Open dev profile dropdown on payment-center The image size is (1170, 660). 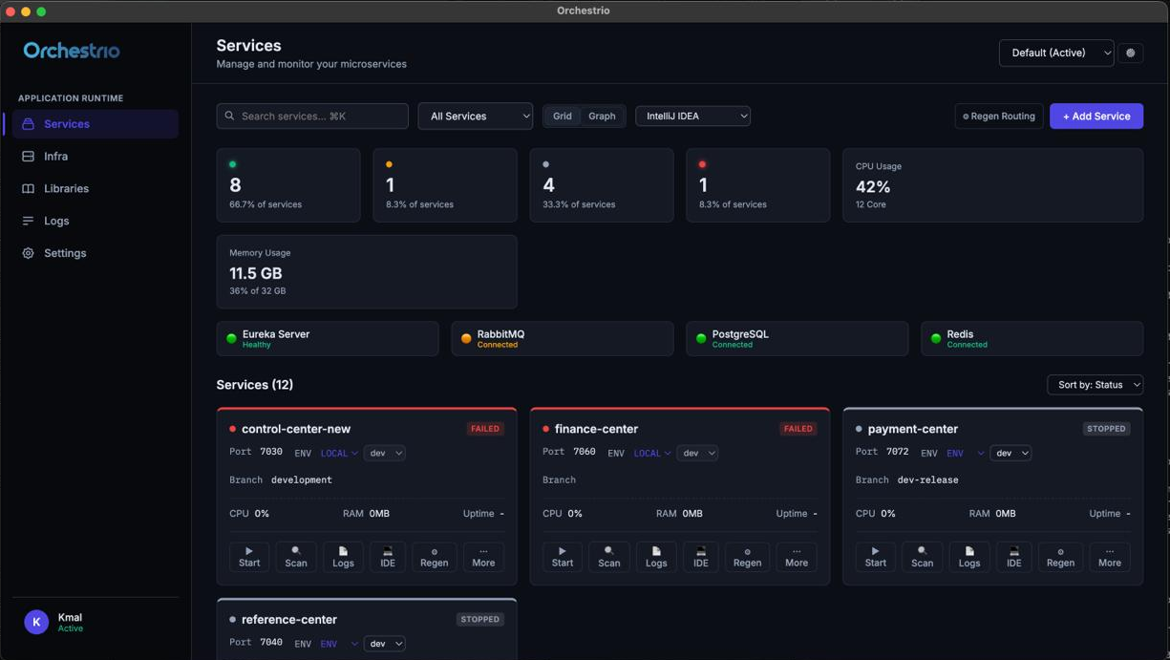click(1011, 454)
